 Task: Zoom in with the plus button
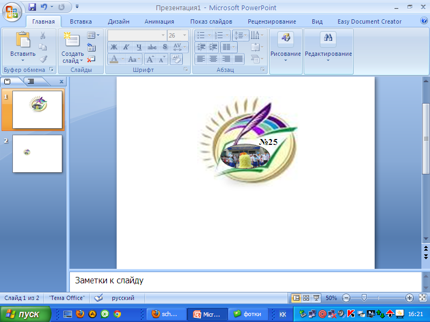pos(410,298)
